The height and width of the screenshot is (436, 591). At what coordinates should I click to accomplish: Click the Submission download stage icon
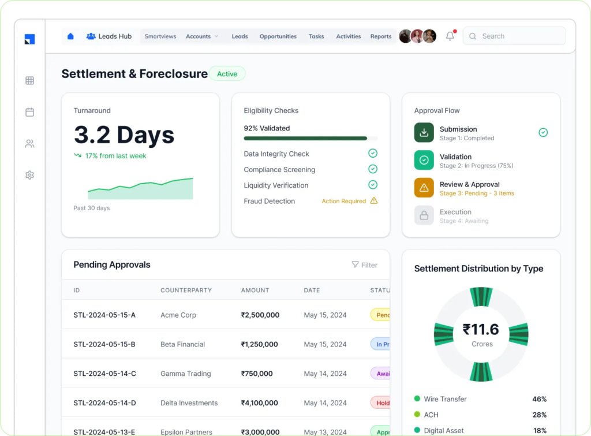point(424,132)
